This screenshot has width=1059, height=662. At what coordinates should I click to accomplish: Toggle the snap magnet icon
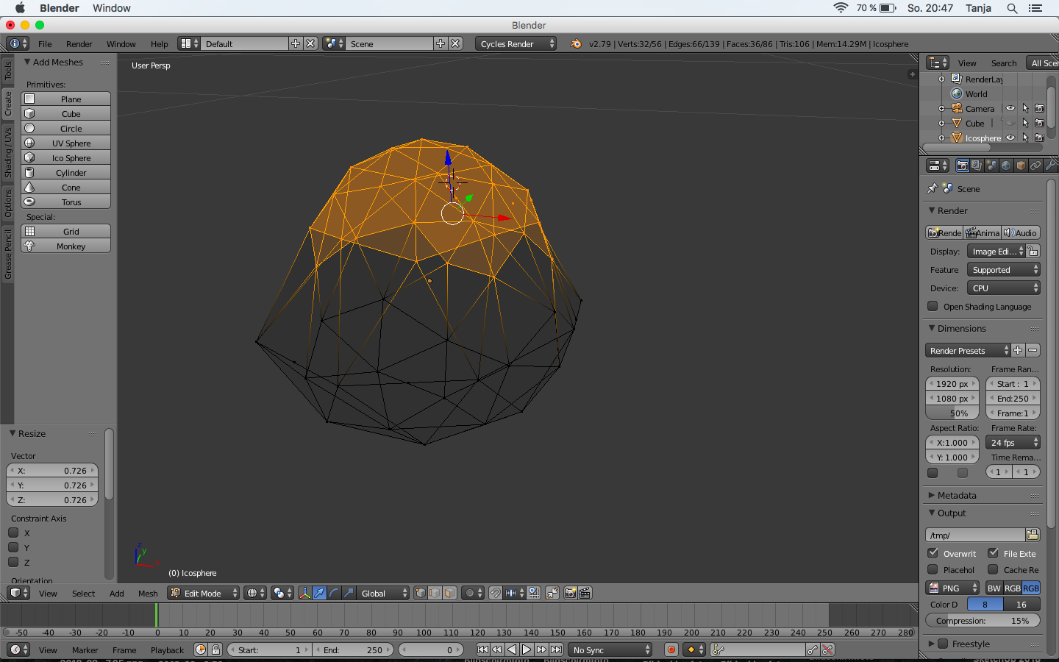tap(496, 593)
